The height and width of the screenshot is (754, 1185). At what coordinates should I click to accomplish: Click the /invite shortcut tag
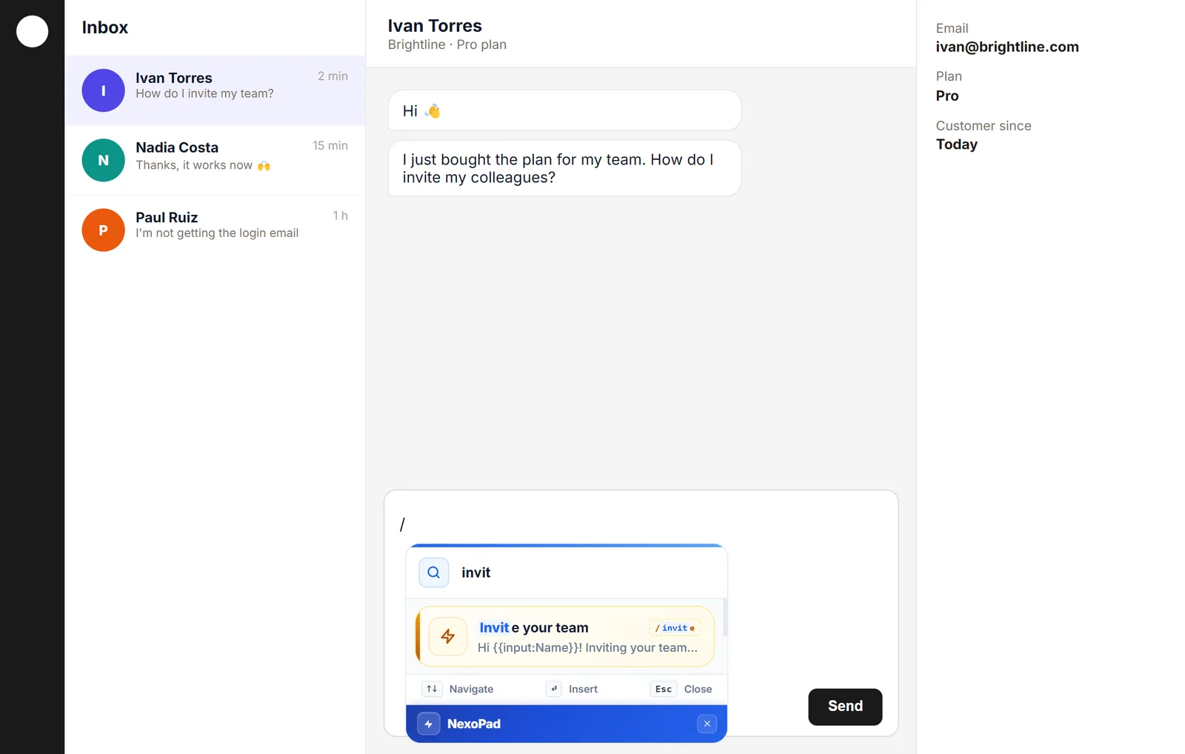click(x=675, y=628)
